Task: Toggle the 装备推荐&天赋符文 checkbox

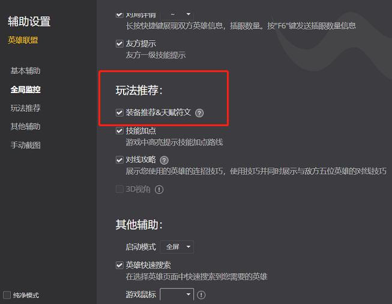Action: tap(119, 112)
